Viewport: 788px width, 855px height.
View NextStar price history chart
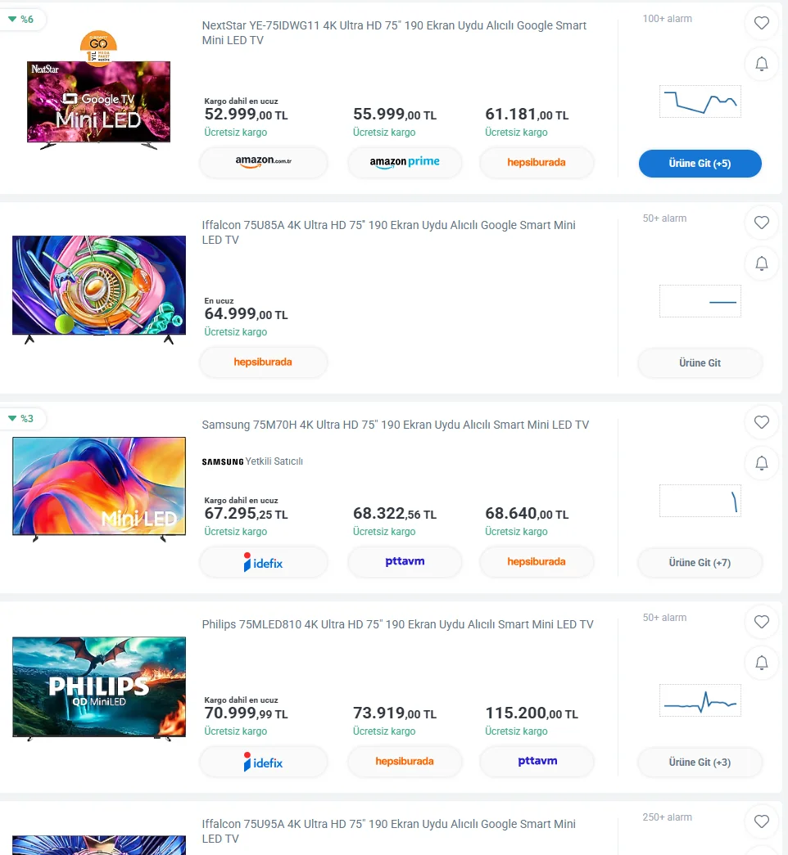click(700, 101)
